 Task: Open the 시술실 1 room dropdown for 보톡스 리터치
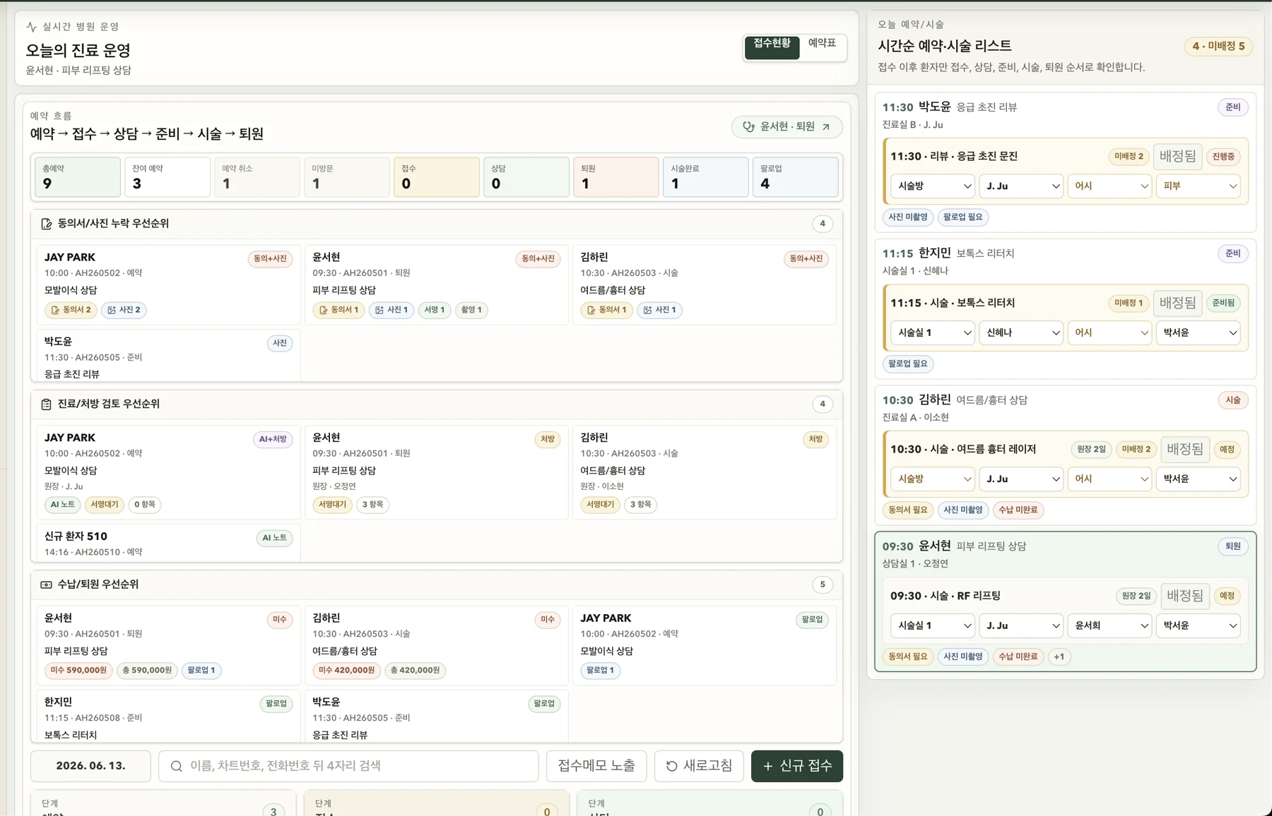tap(932, 332)
